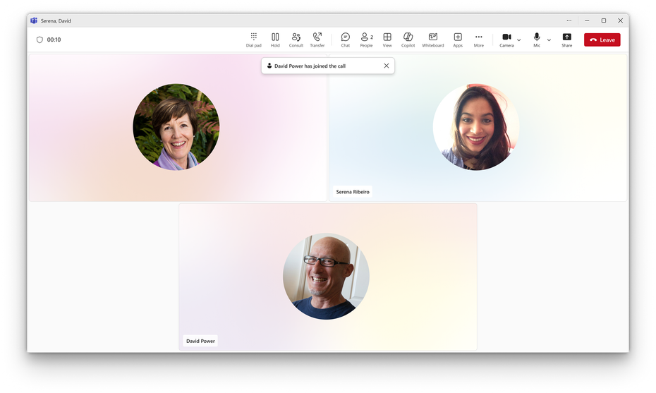
Task: Open More actions menu
Action: coord(479,40)
